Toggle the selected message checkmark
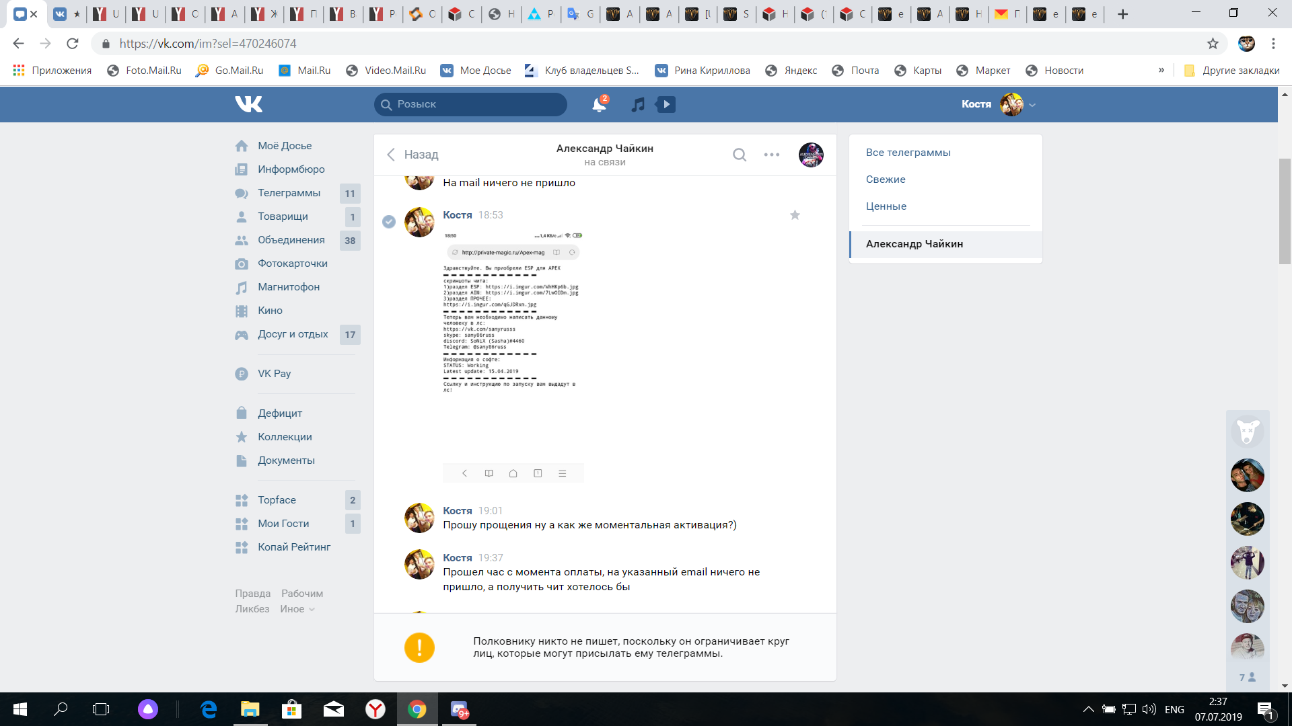Screen dimensions: 1292x726 click(x=389, y=221)
